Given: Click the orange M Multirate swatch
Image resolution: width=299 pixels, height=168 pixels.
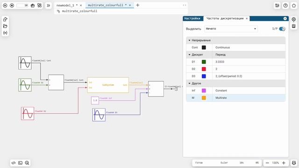Looking at the screenshot, I should 204,98.
